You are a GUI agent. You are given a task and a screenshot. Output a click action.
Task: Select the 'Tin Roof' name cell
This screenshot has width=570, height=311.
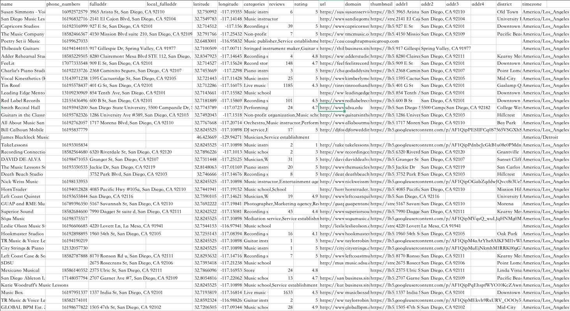[23, 85]
